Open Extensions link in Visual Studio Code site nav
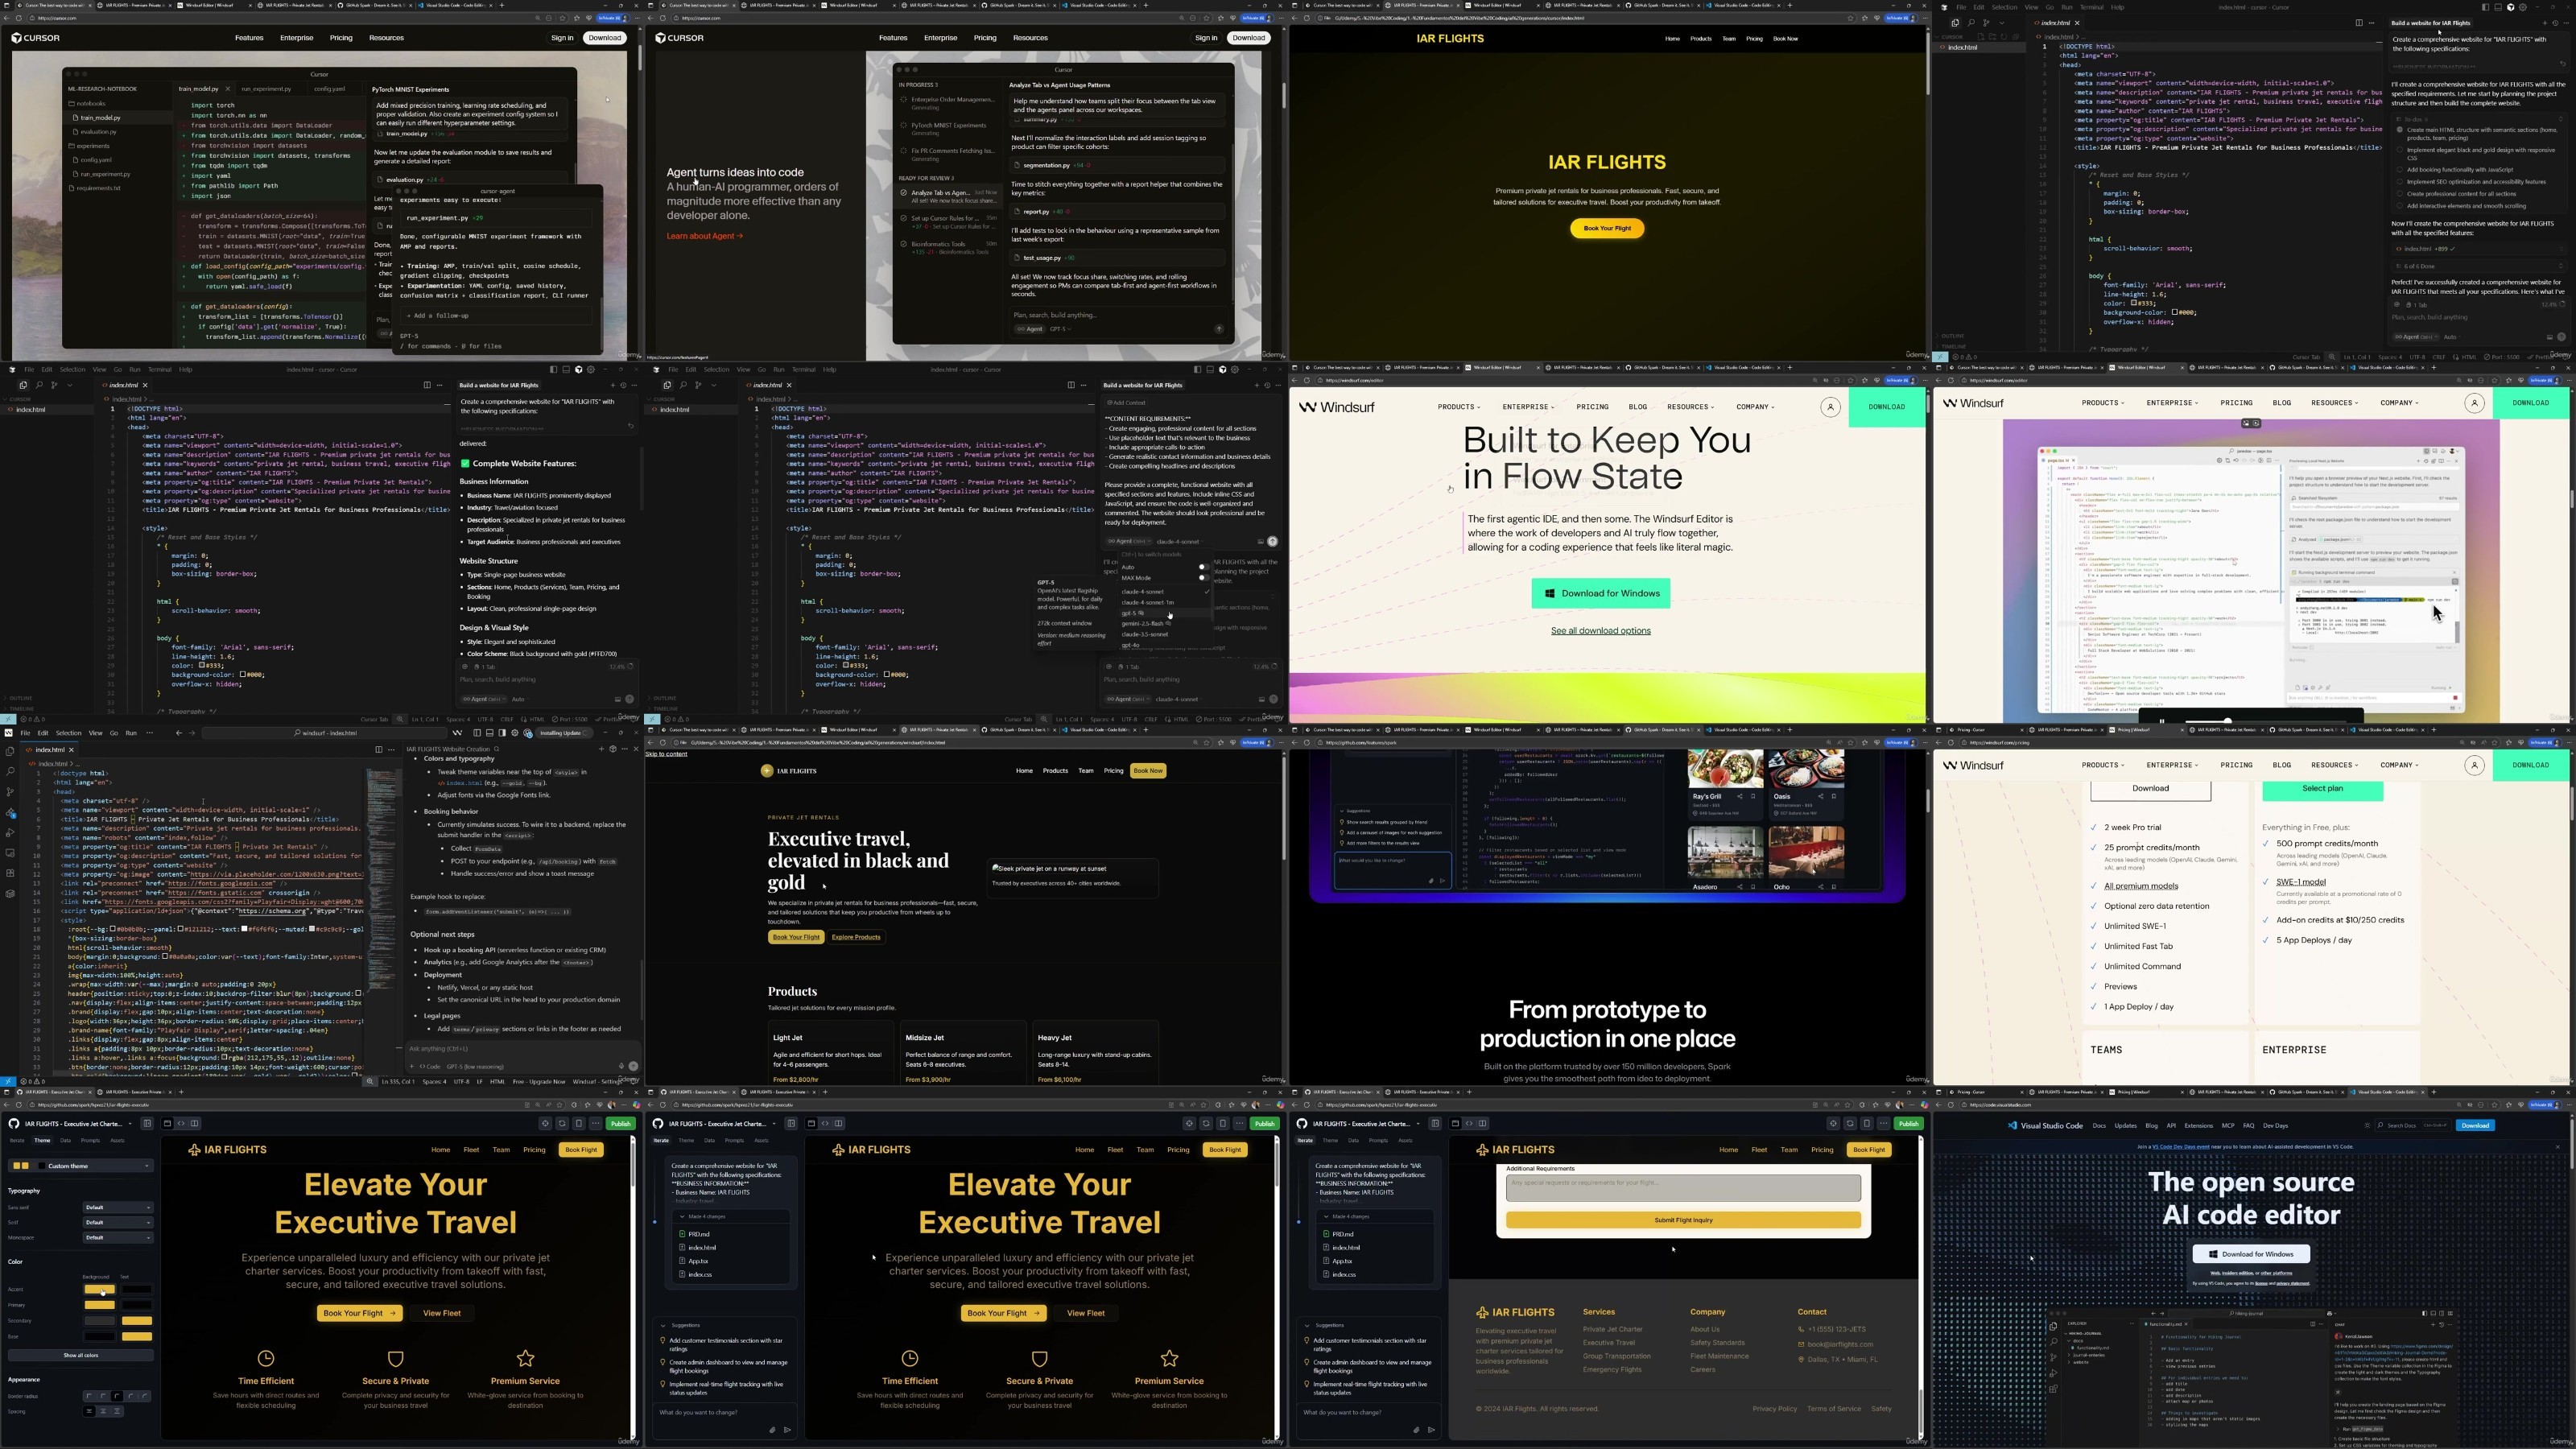The height and width of the screenshot is (1449, 2576). (2199, 1126)
